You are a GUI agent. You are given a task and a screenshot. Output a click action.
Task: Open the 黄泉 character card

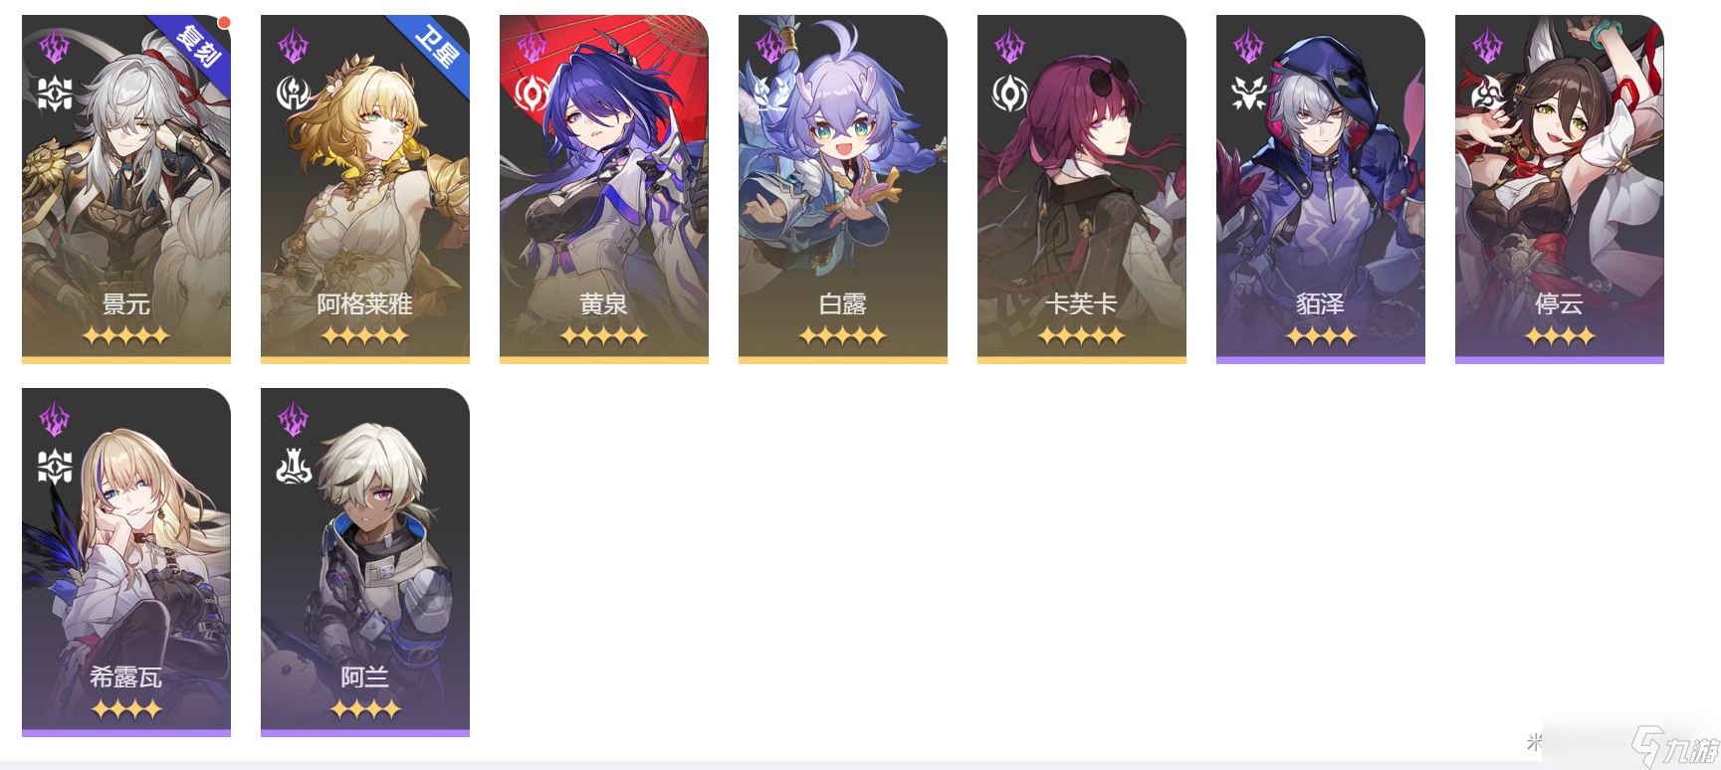(x=604, y=189)
